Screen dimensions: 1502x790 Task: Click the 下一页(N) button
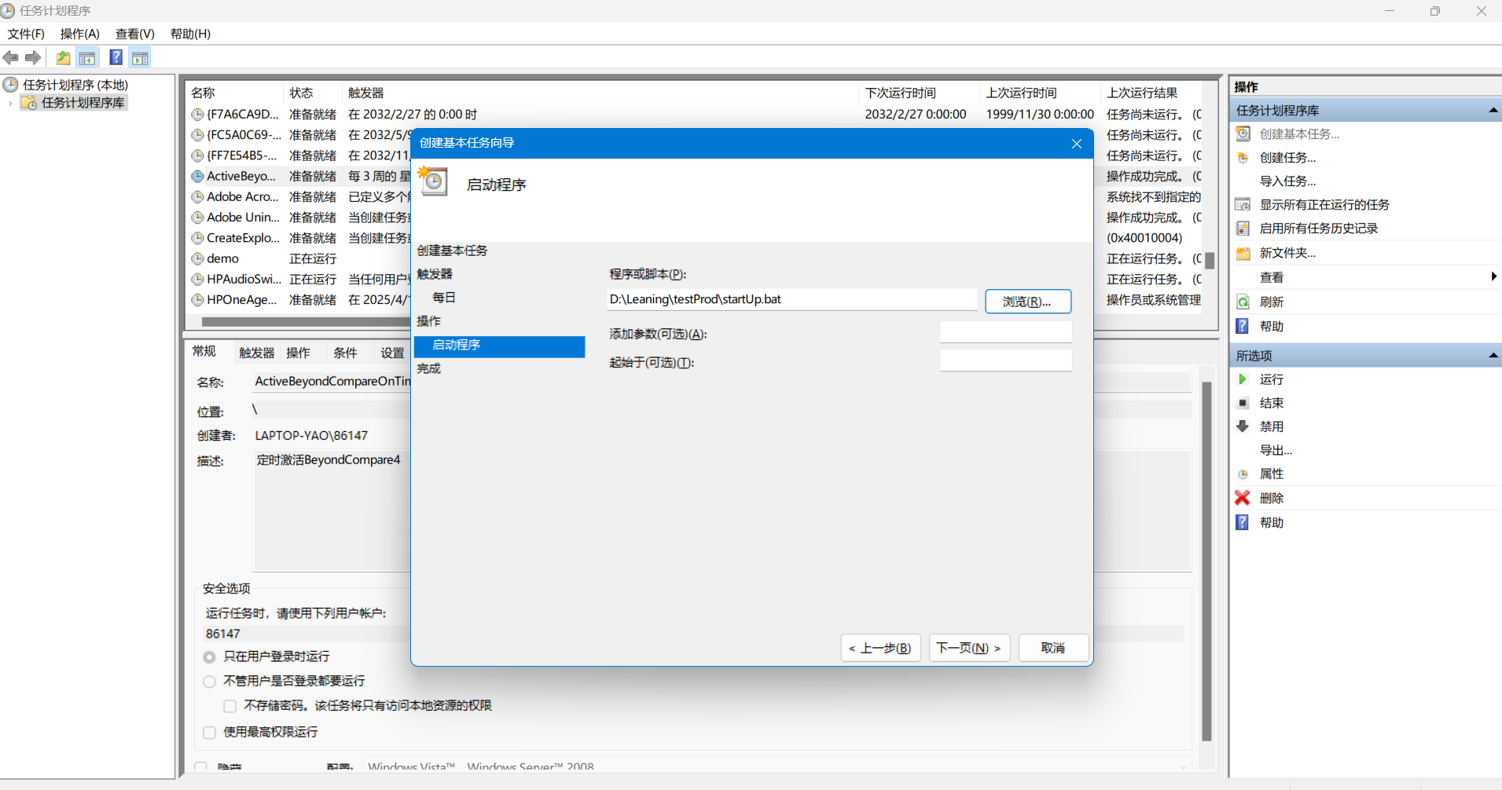click(x=969, y=647)
